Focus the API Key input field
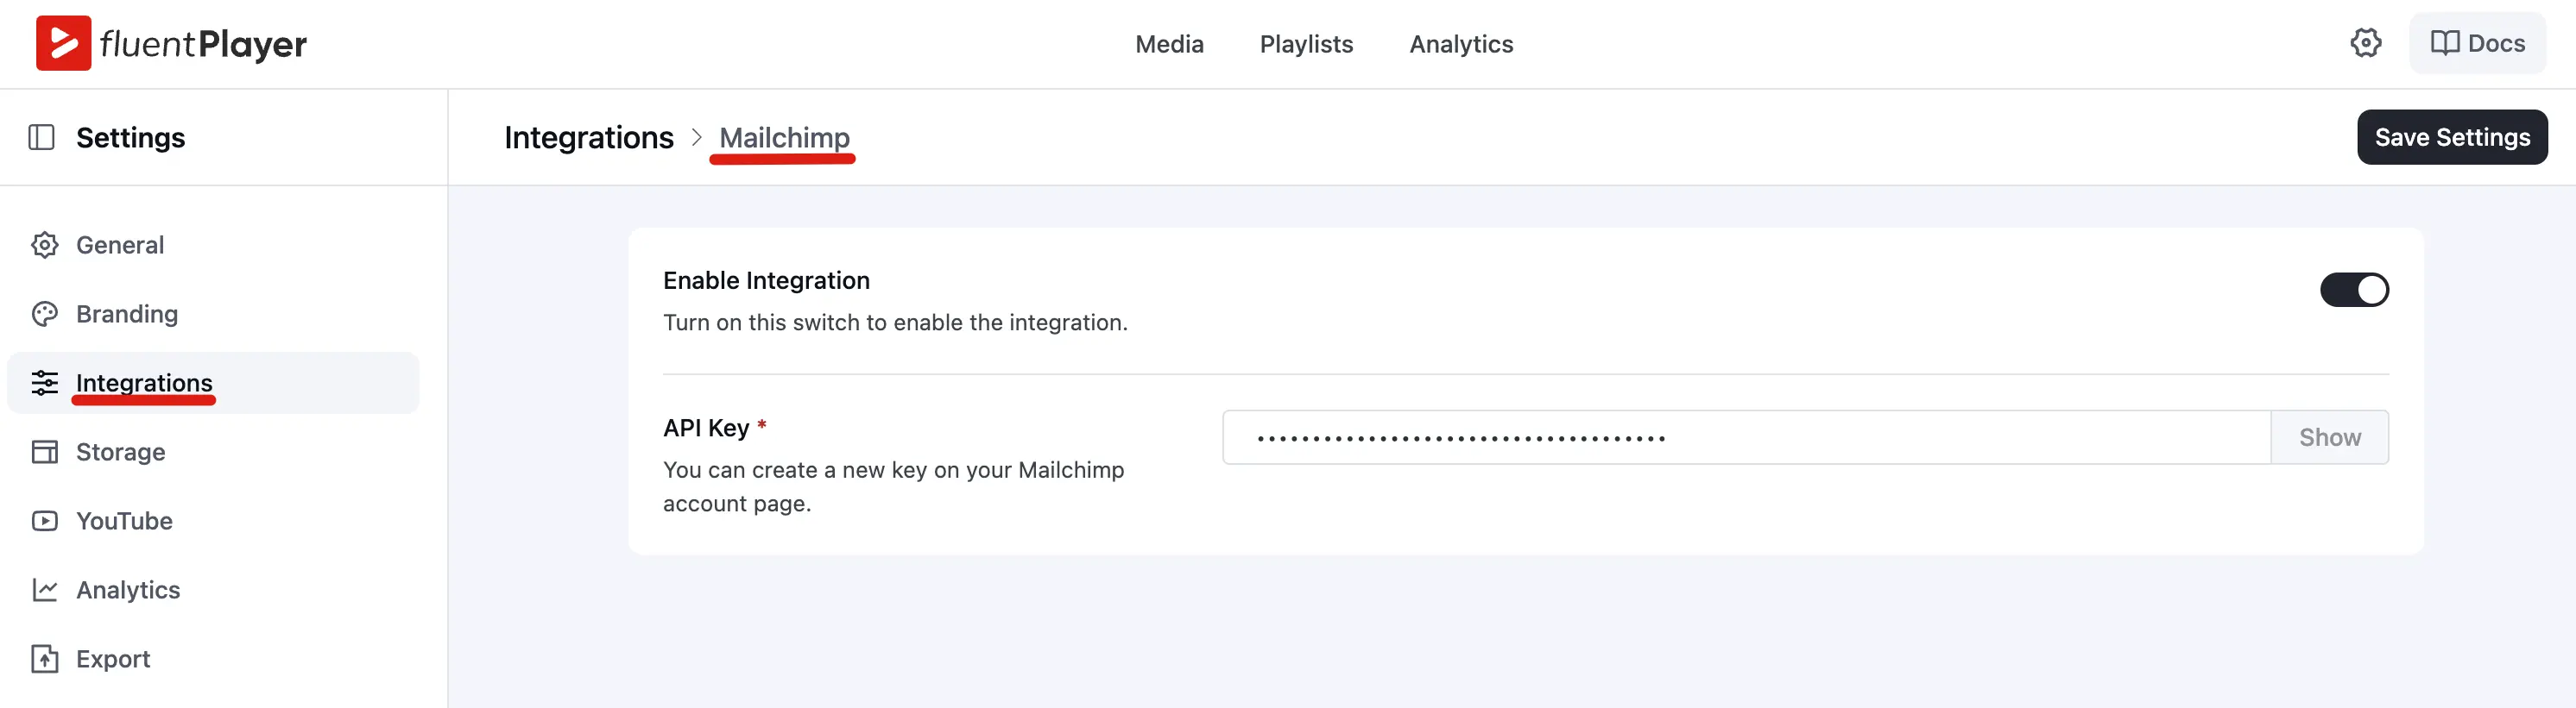 coord(1746,436)
